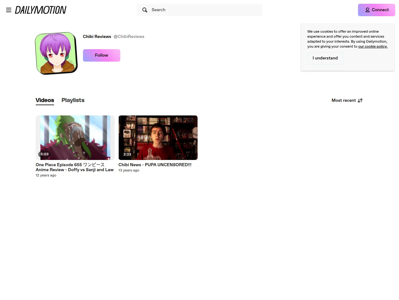Click the Chibi Reviews channel name
The image size is (399, 300).
(97, 36)
